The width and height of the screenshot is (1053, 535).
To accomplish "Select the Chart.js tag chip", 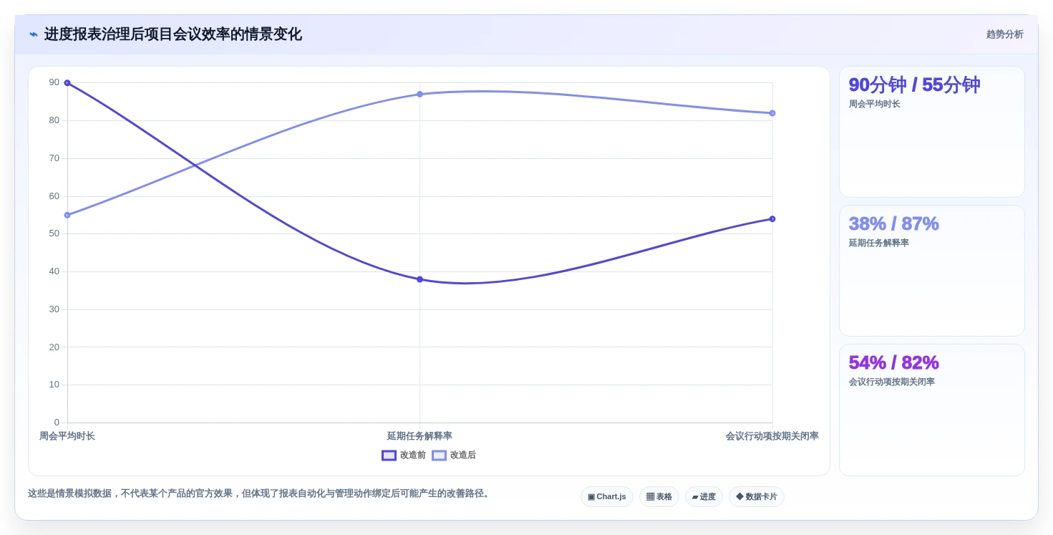I will point(606,497).
